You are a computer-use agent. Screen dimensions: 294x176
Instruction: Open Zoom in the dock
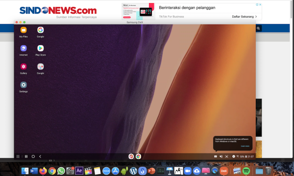pyautogui.click(x=188, y=171)
